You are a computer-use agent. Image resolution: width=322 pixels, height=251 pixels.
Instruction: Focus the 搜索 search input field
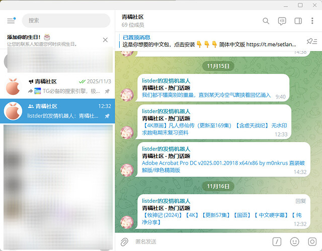pyautogui.click(x=66, y=21)
